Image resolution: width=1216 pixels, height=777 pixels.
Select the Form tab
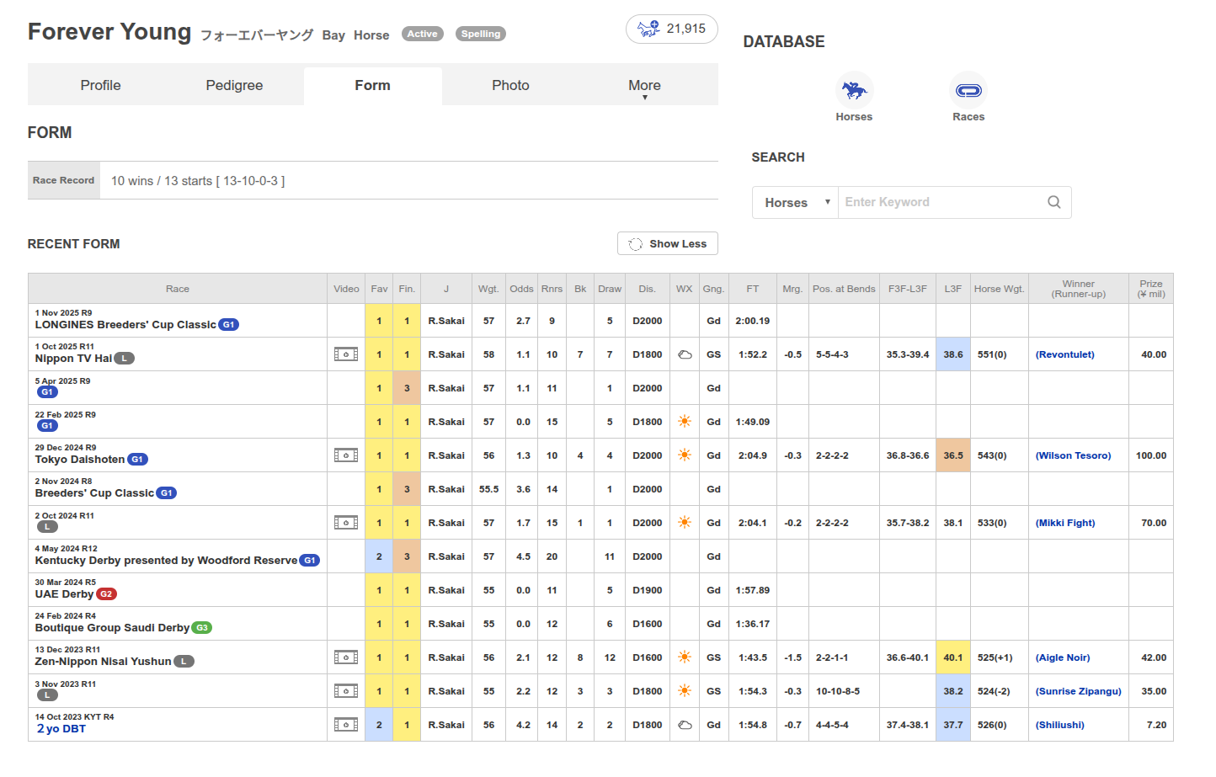[x=373, y=86]
